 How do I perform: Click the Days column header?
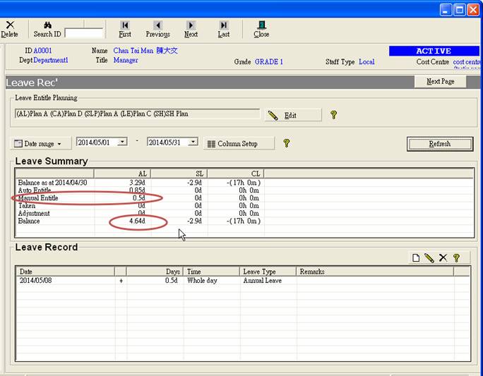(155, 272)
